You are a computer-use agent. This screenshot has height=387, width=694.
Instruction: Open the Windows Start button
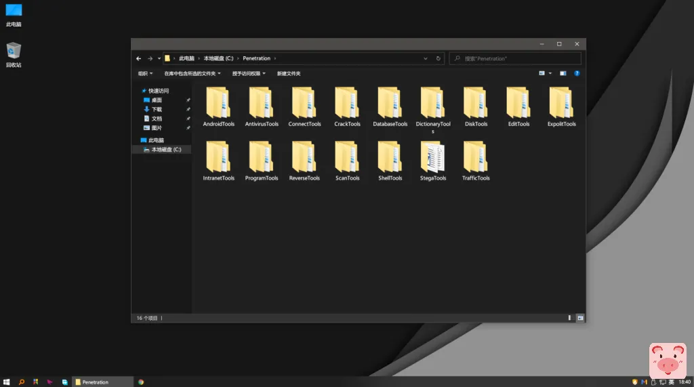pos(7,382)
